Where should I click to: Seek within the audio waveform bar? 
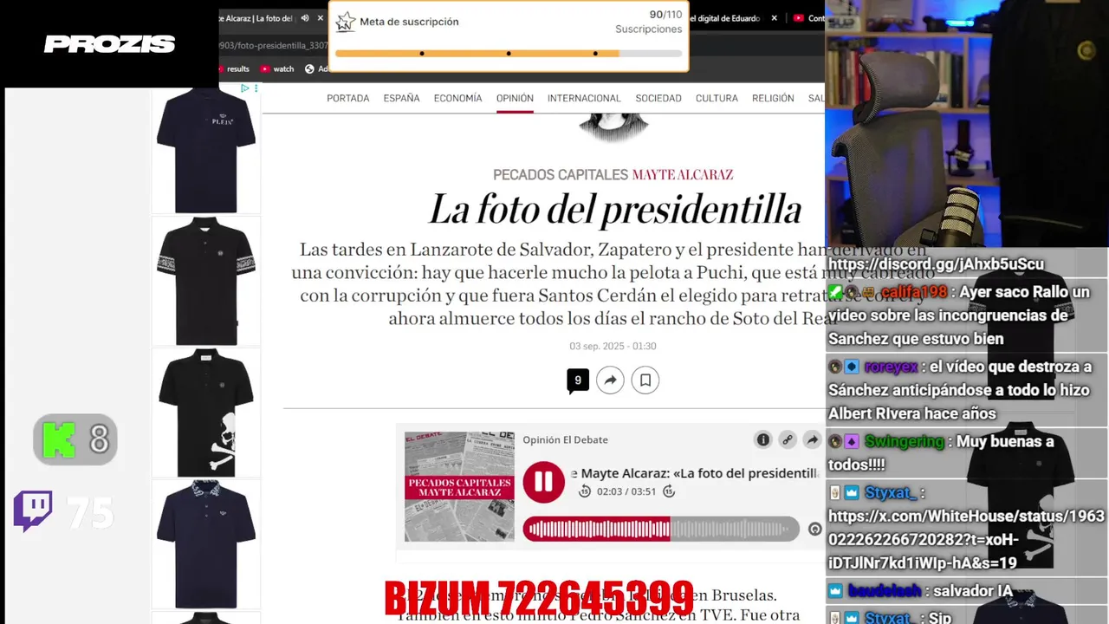(660, 529)
